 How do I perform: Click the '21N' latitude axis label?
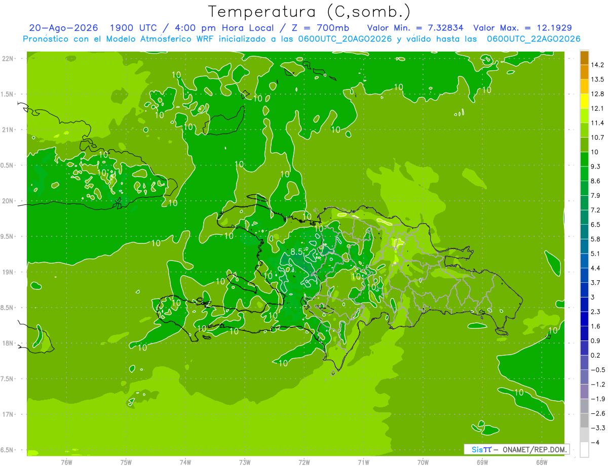click(7, 130)
